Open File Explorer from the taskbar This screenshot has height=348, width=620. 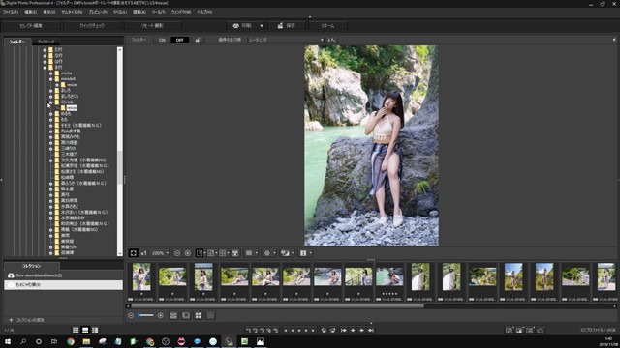tap(86, 341)
